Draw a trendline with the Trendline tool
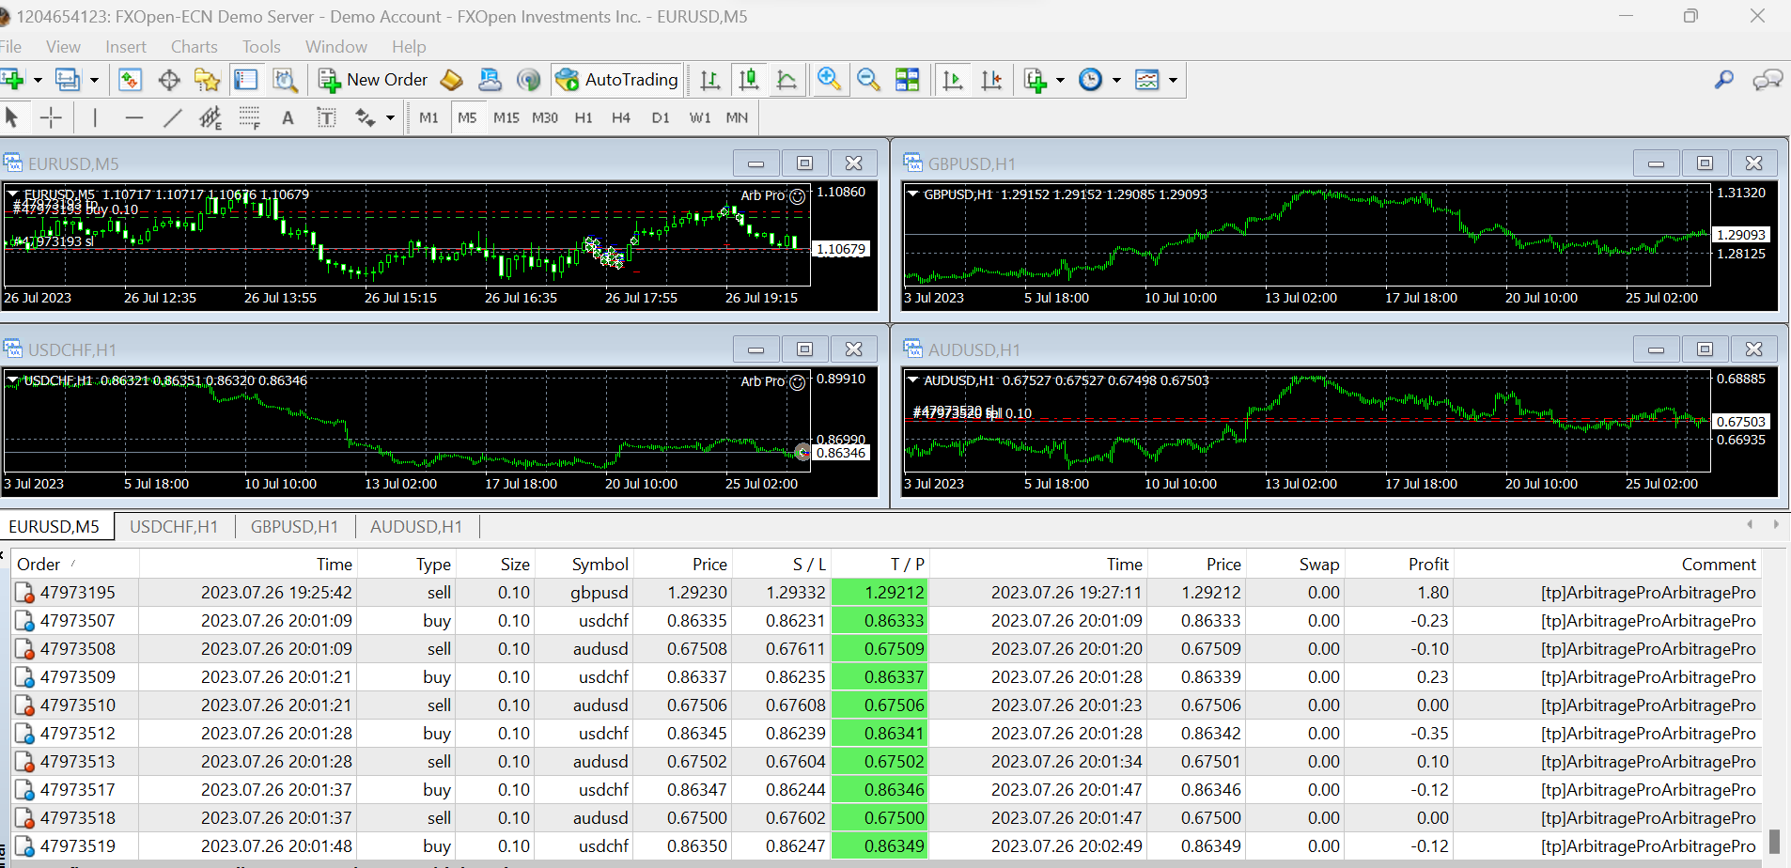This screenshot has width=1791, height=868. [172, 117]
